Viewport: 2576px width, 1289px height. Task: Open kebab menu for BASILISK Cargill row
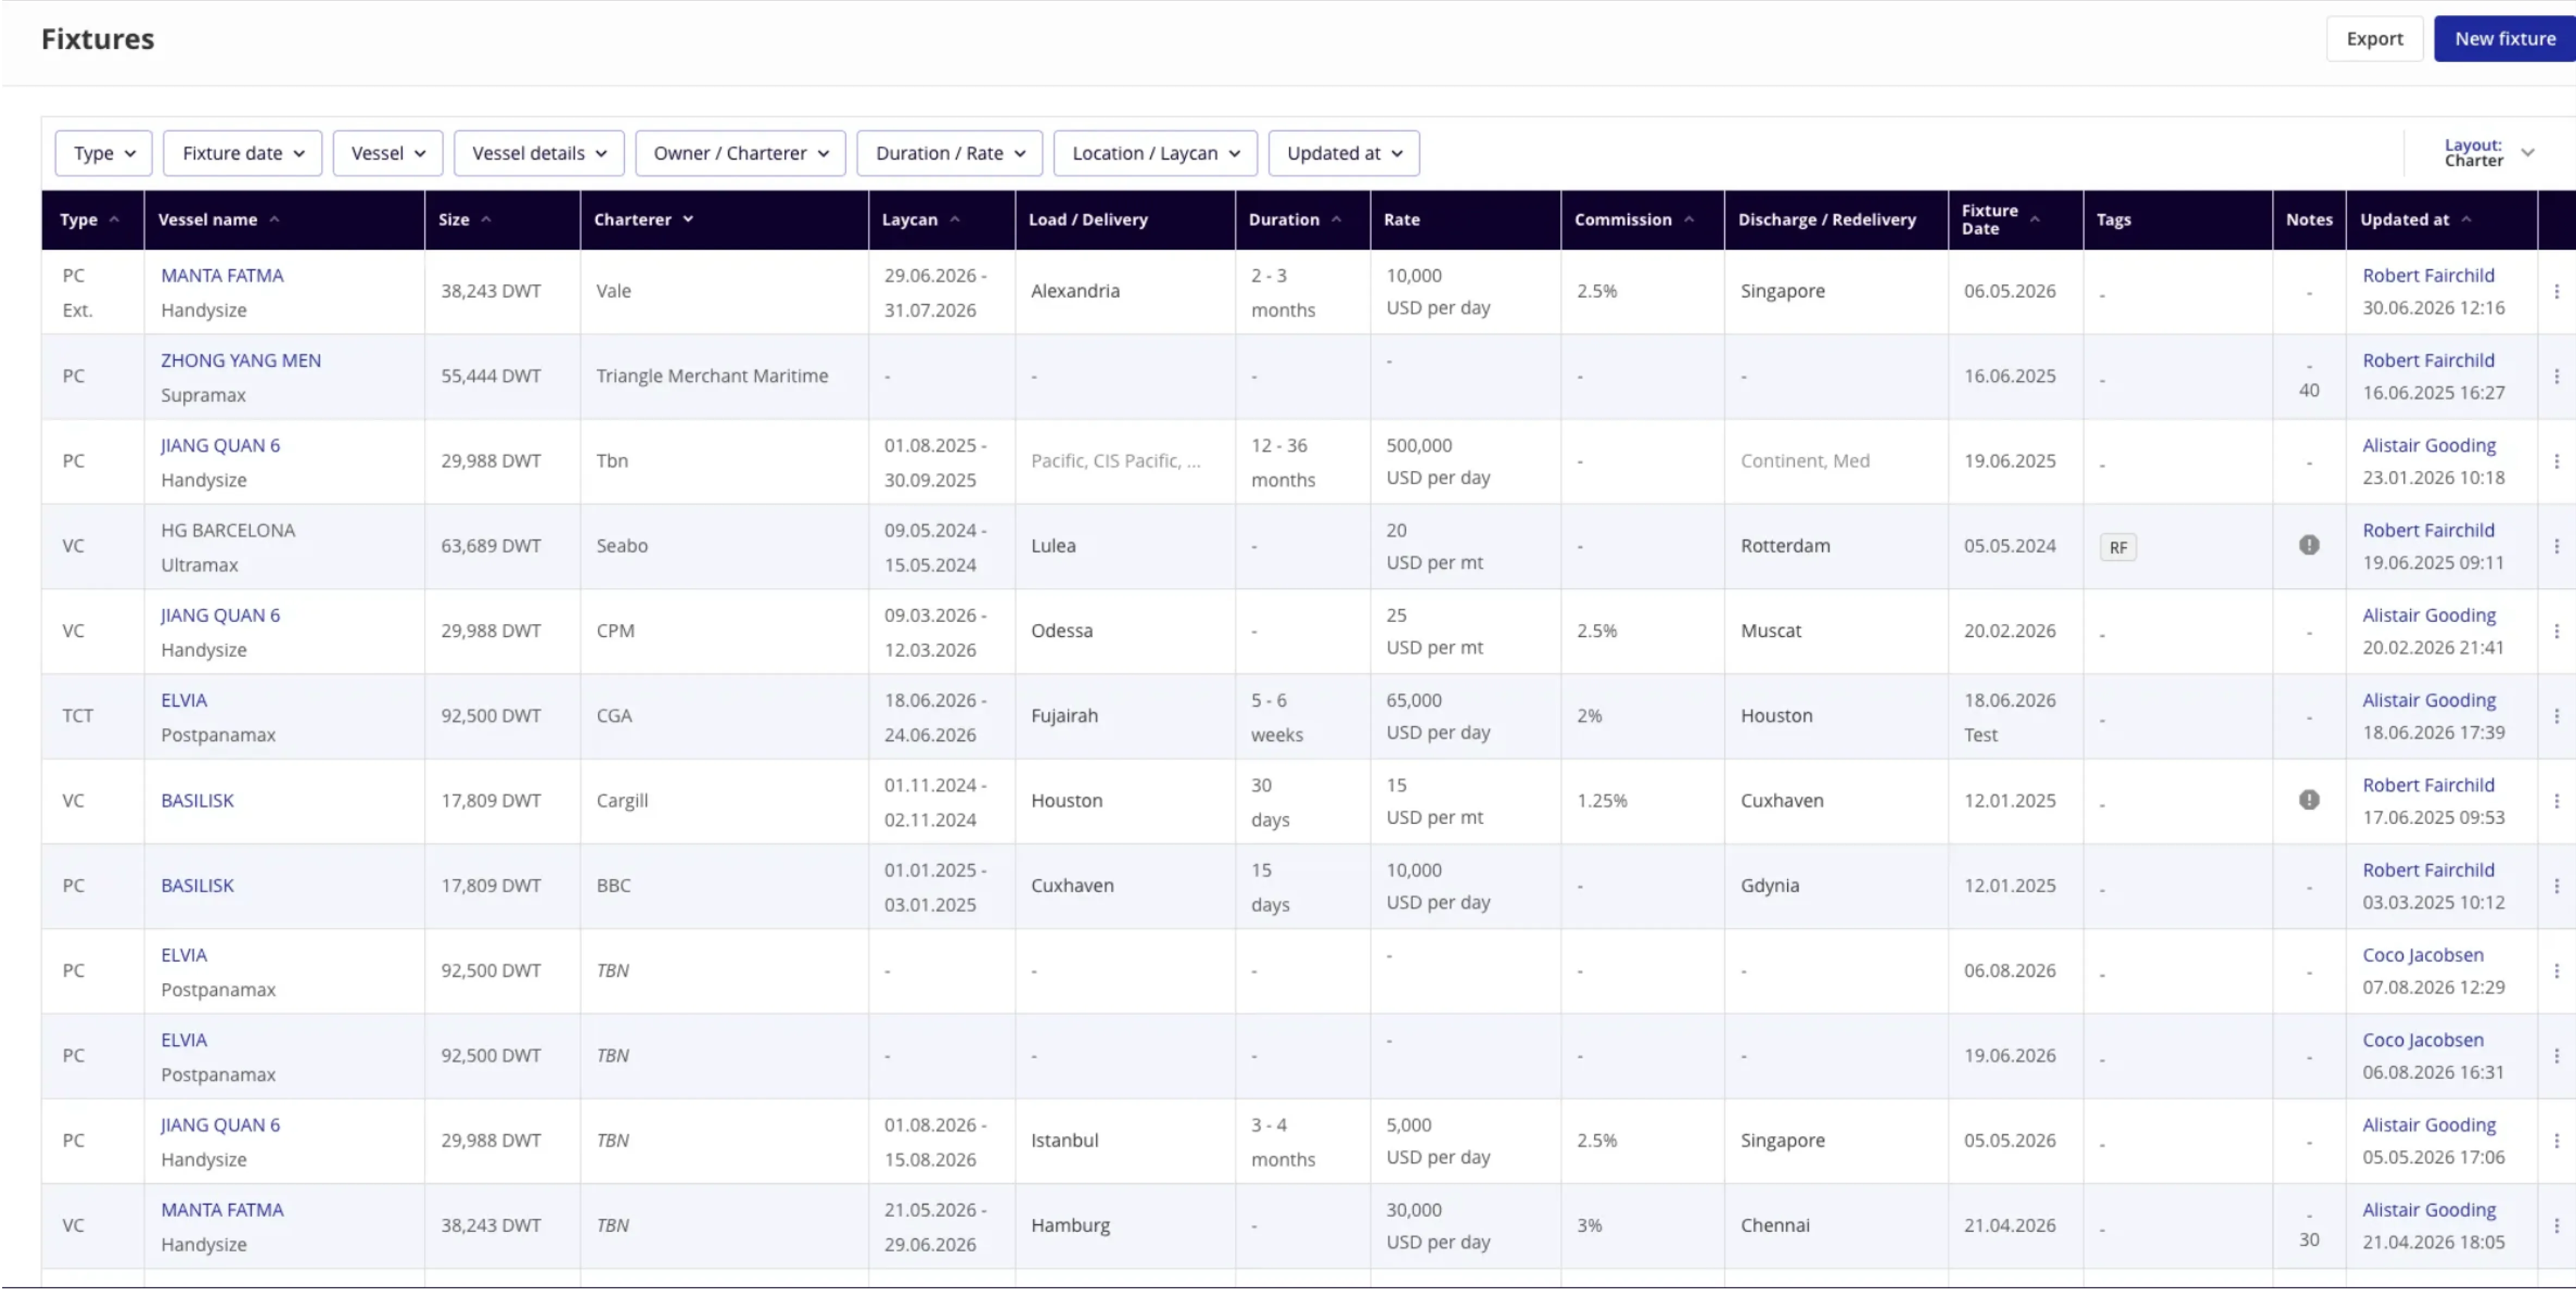(x=2556, y=802)
